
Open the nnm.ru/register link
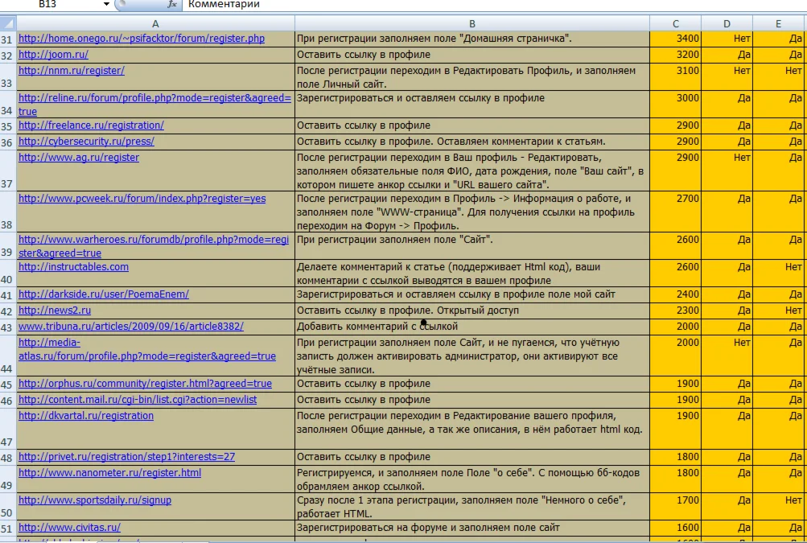[72, 71]
